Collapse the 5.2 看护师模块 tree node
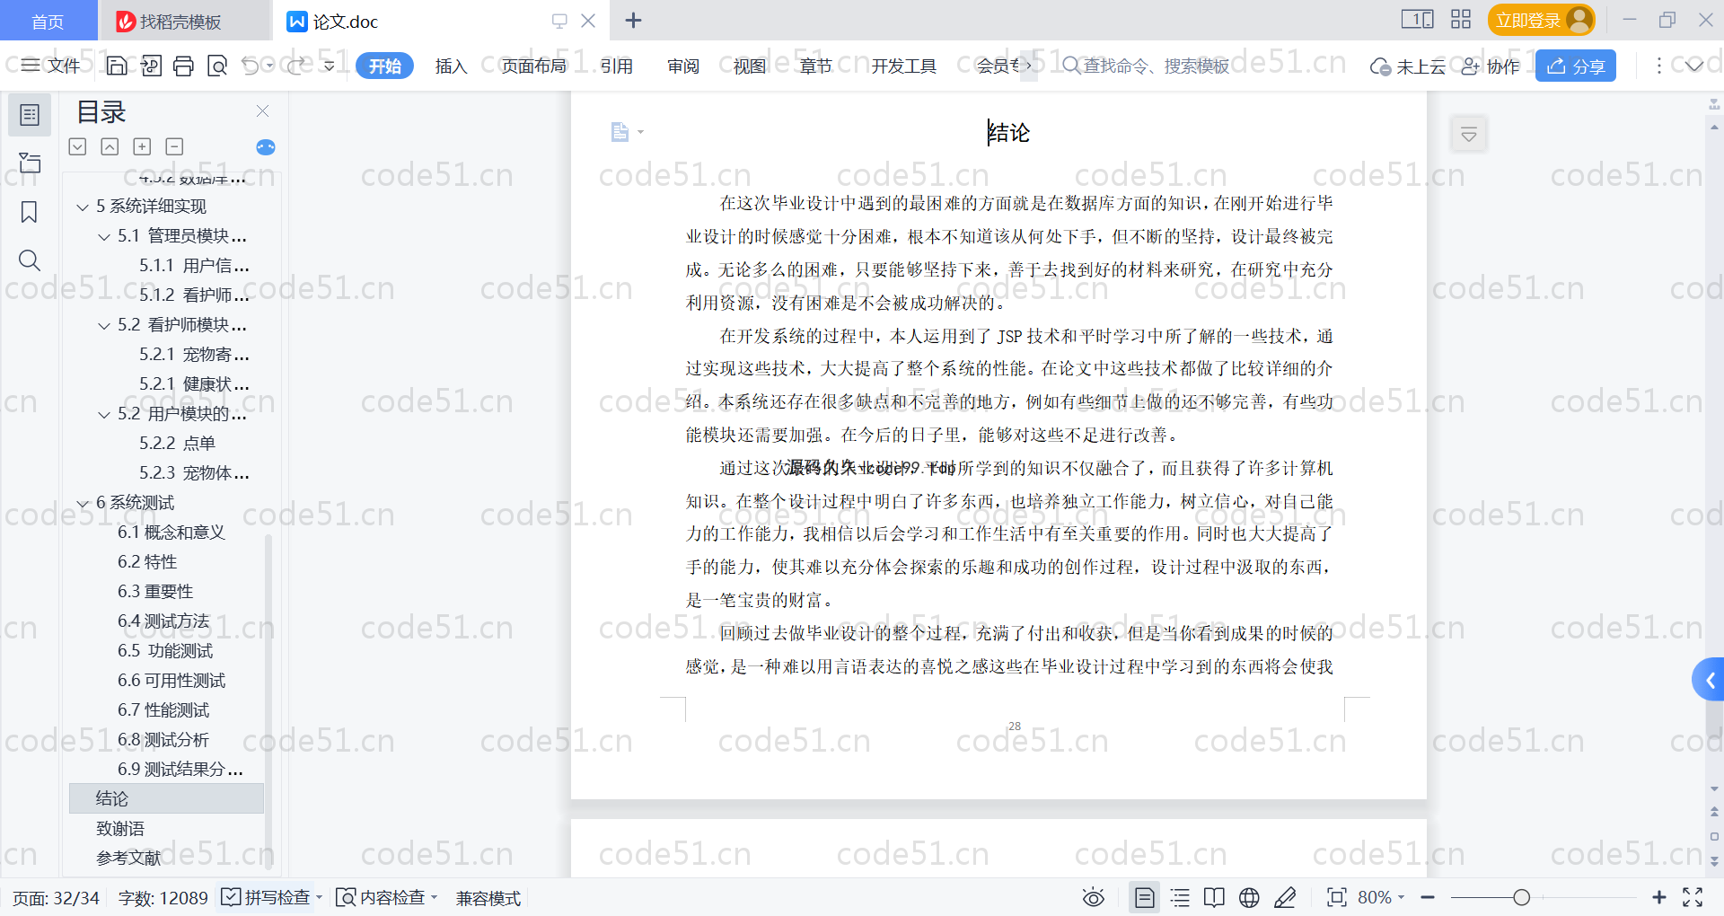1724x916 pixels. click(104, 326)
